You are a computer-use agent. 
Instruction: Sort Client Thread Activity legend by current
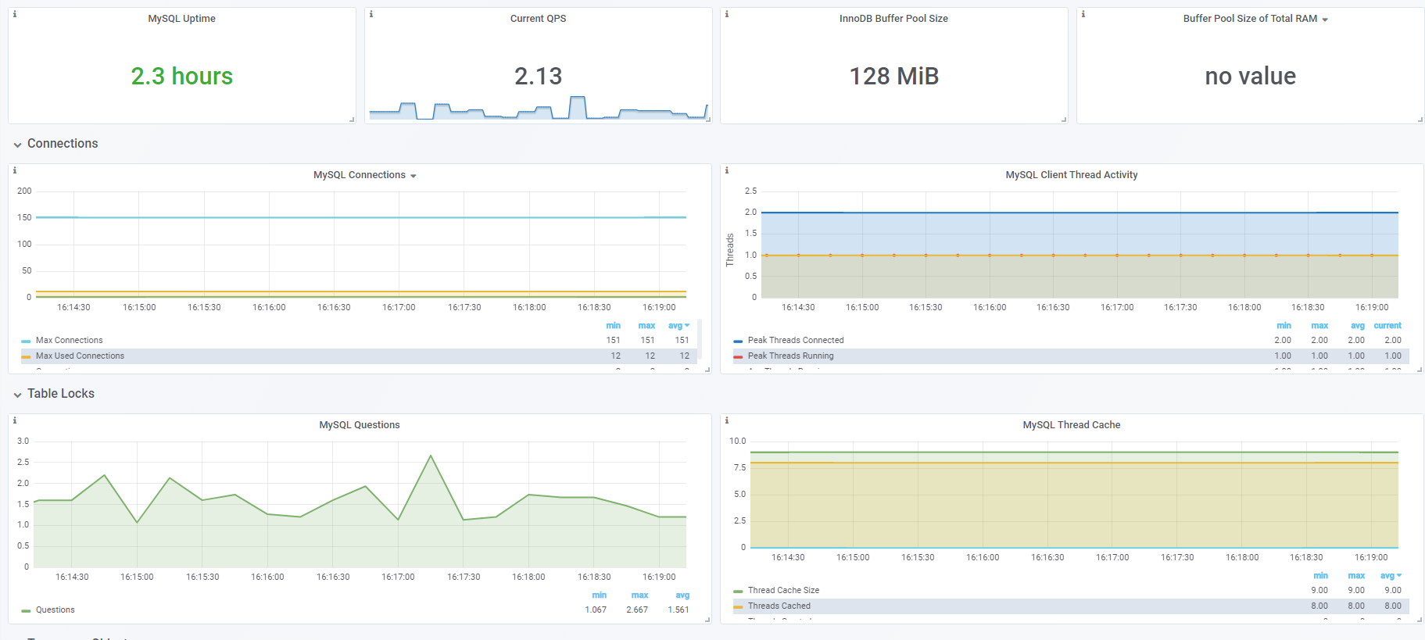(1387, 326)
